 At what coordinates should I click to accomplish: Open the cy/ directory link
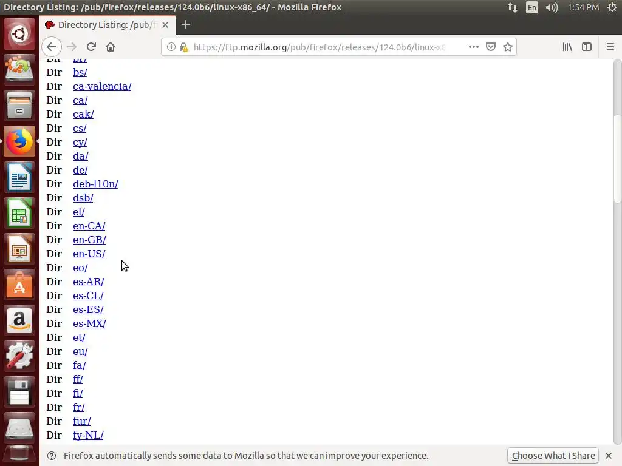80,142
